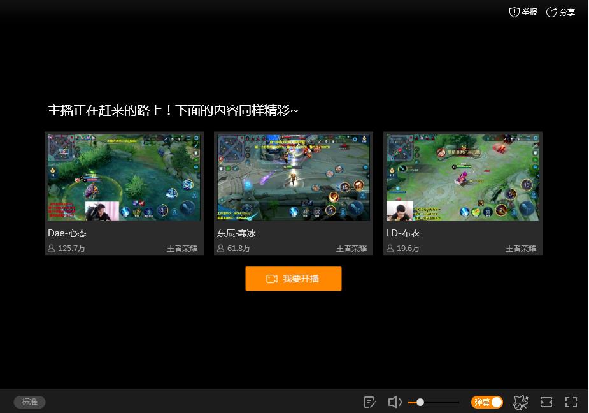Click 王者荣耀 tag under LD-布衣
The width and height of the screenshot is (589, 413).
[x=521, y=248]
